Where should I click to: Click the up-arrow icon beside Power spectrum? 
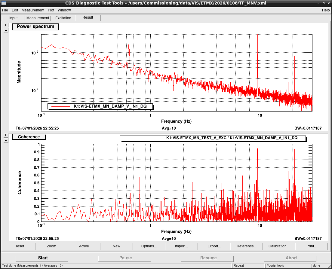6,30
